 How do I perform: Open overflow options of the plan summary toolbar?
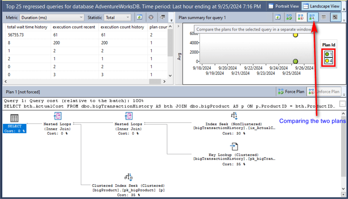point(344,20)
